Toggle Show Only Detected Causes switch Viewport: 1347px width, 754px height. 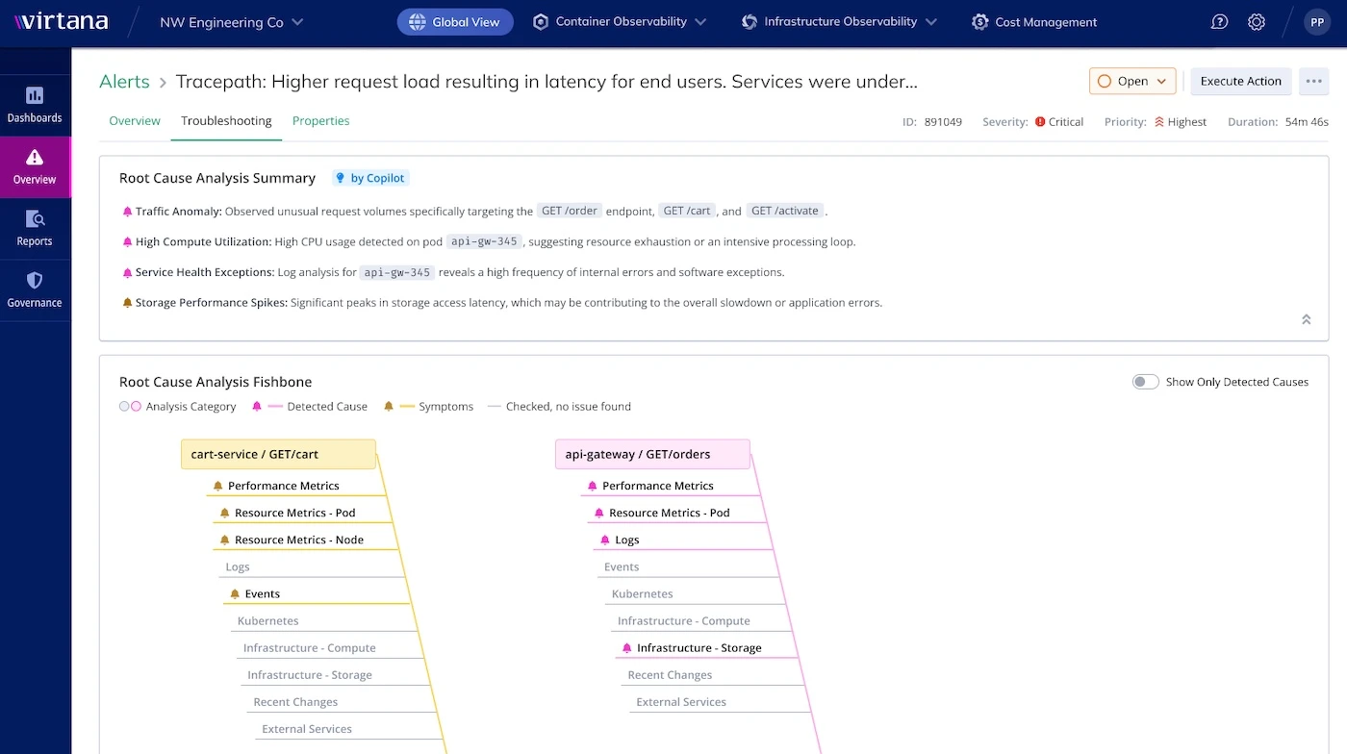coord(1145,382)
